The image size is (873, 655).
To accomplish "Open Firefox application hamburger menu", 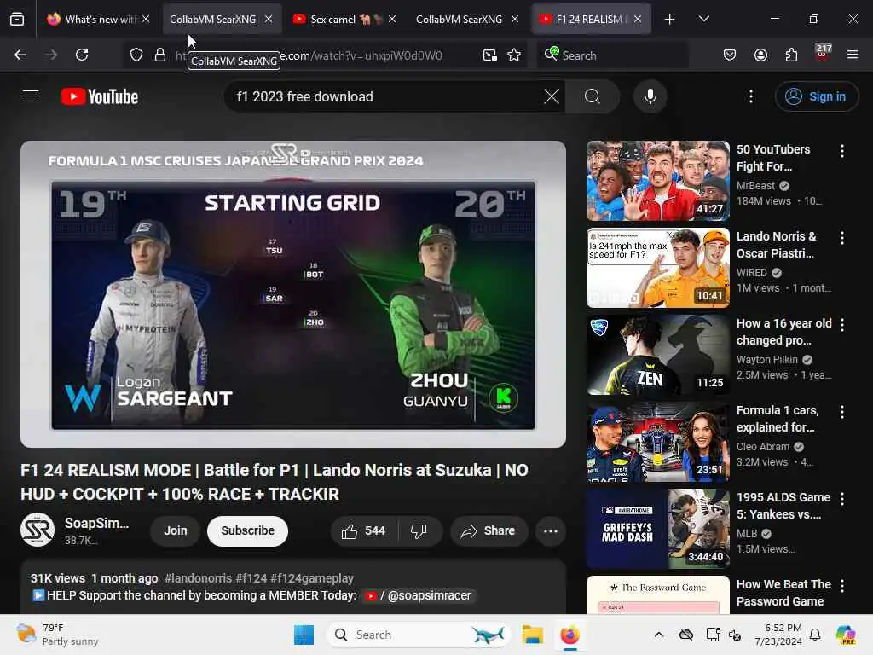I will 853,55.
